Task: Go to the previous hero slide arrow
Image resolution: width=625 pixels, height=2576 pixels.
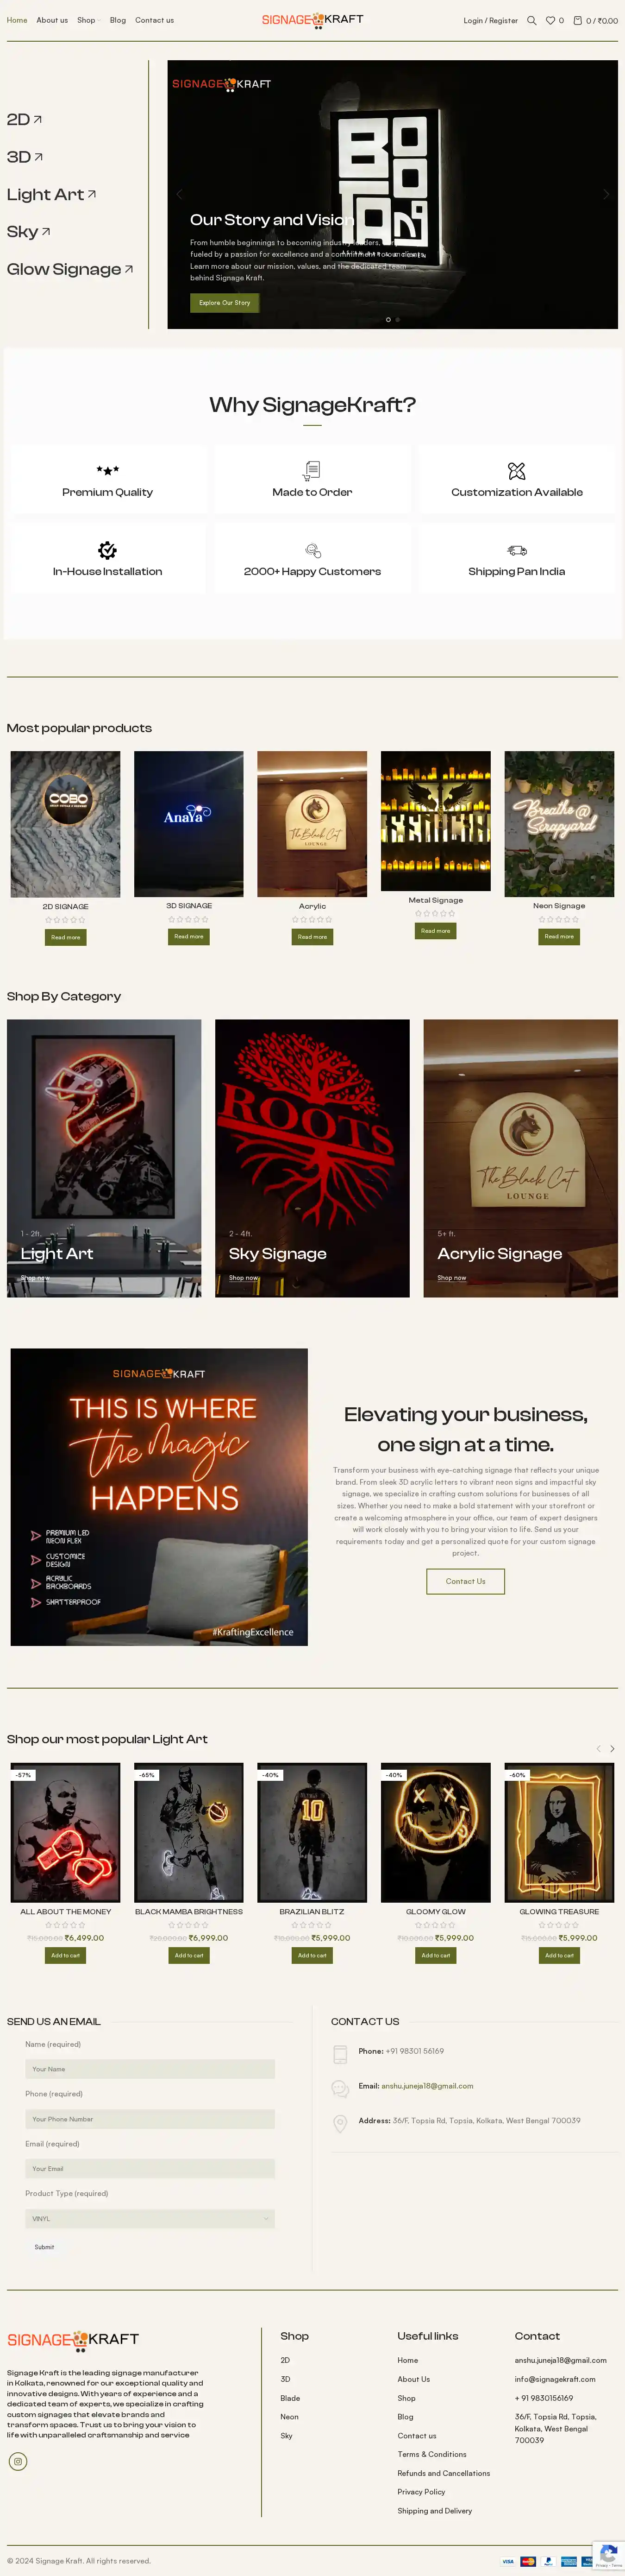Action: pos(180,194)
